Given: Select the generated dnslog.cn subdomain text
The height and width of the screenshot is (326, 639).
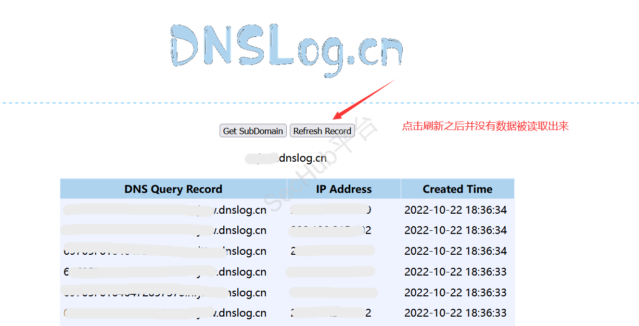Looking at the screenshot, I should [286, 158].
